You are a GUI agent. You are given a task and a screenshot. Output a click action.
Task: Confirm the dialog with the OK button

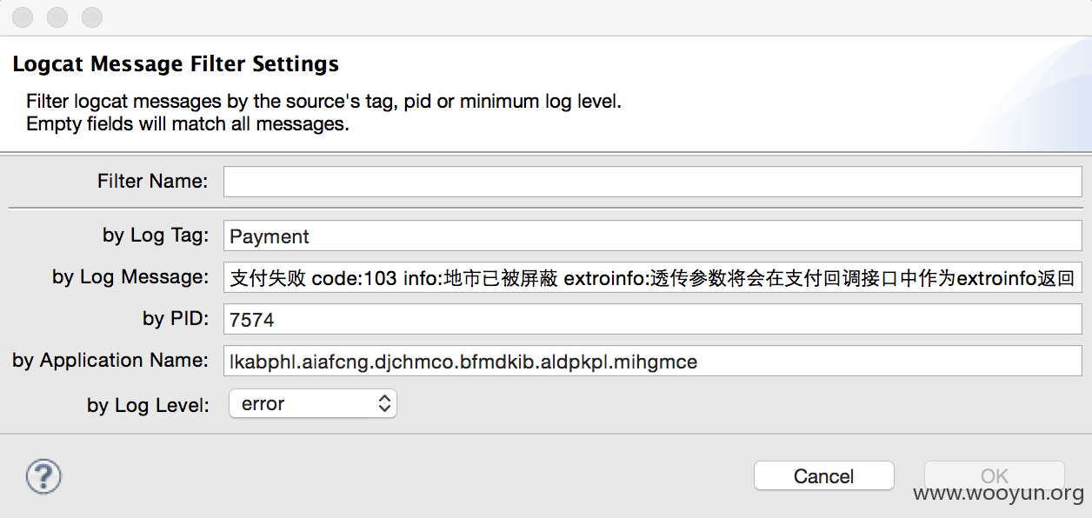pyautogui.click(x=994, y=475)
